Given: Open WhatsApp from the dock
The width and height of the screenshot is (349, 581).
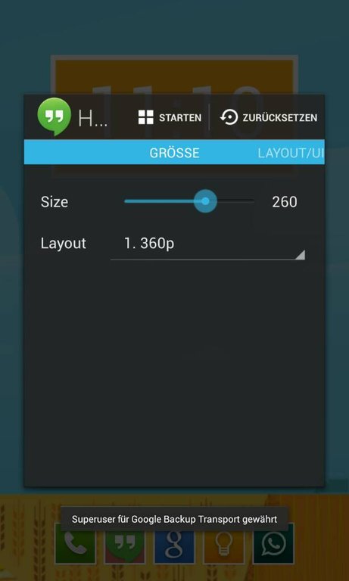Looking at the screenshot, I should (x=273, y=543).
